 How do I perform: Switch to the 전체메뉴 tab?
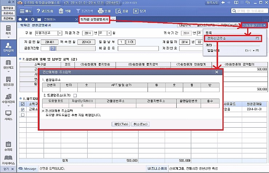50,19
